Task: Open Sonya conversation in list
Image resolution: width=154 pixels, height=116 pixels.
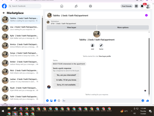Action: pos(21,54)
